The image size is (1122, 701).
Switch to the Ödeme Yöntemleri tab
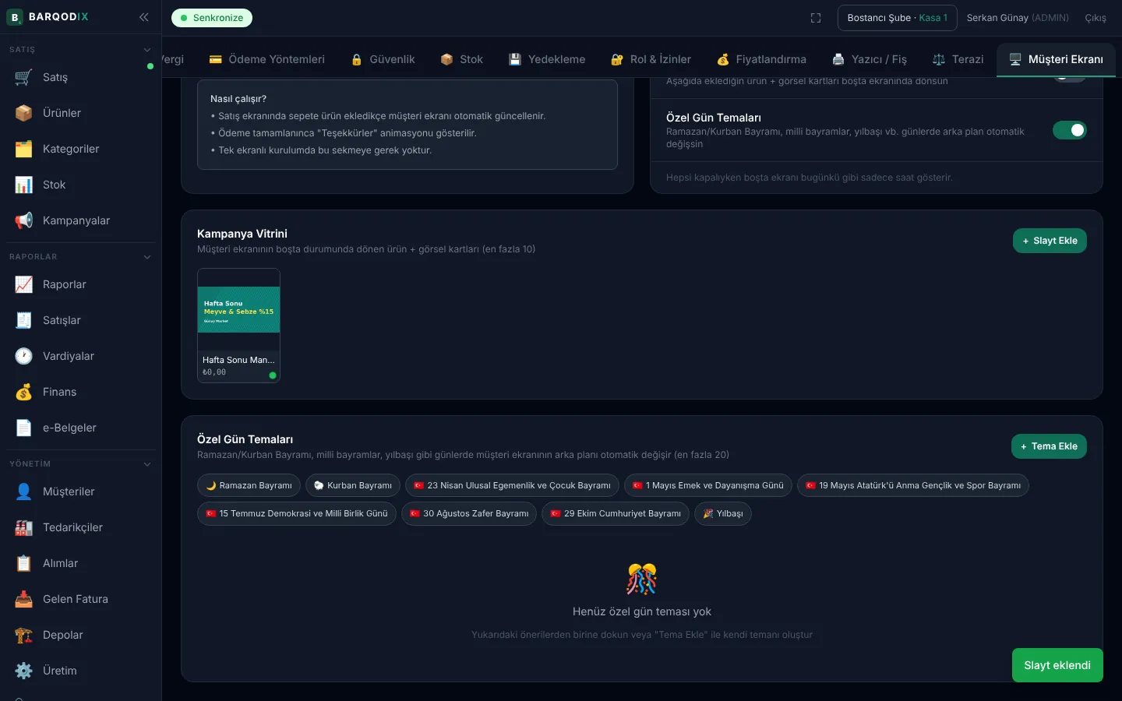tap(266, 59)
